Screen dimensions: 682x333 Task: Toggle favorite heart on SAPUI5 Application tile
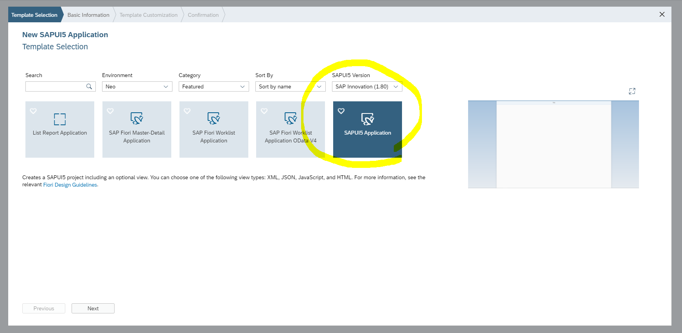tap(341, 111)
